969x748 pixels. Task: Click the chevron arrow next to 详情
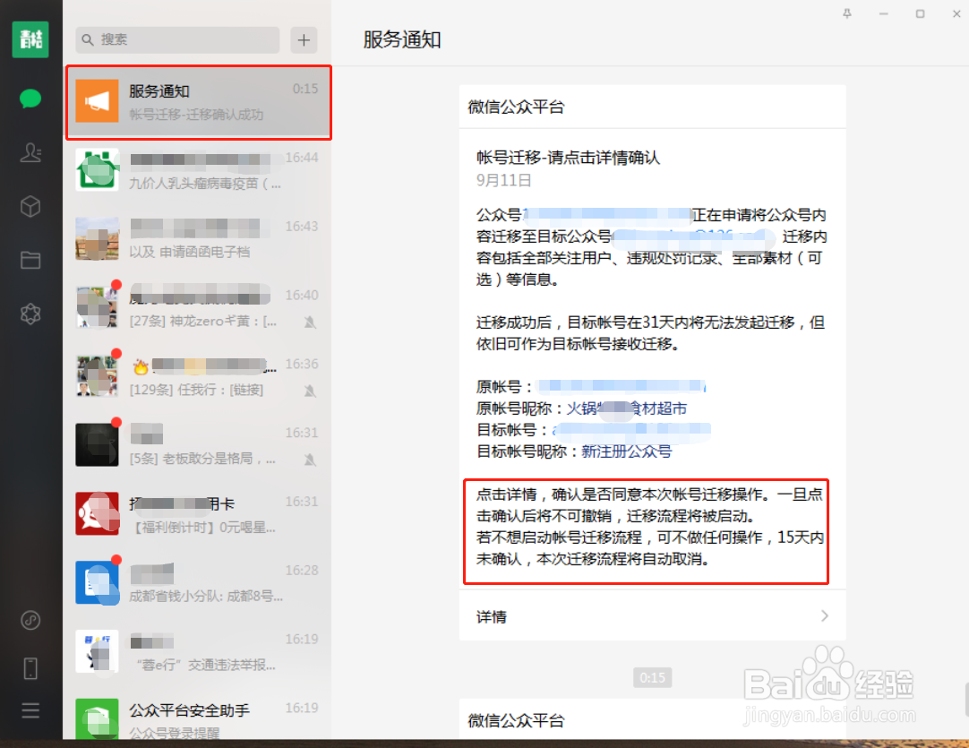pos(825,615)
